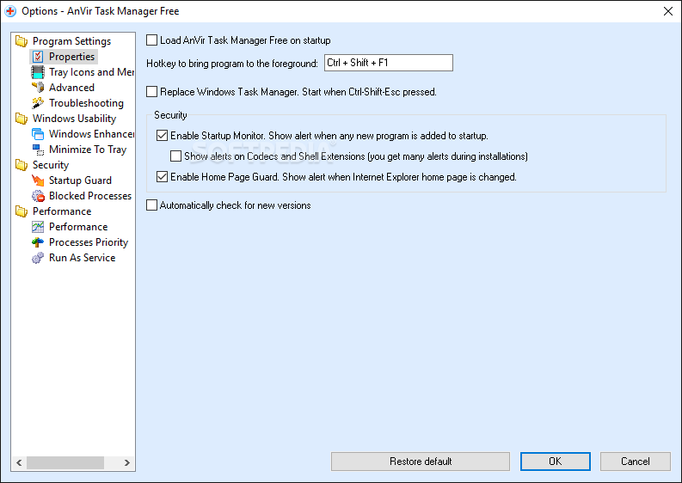
Task: Click the Processes Priority arrows icon
Action: click(38, 242)
